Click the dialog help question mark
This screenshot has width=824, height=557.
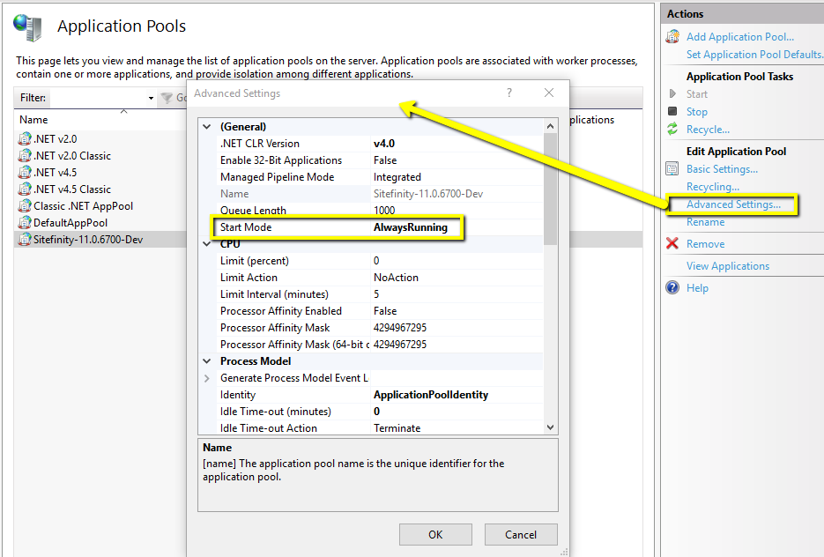pos(509,93)
